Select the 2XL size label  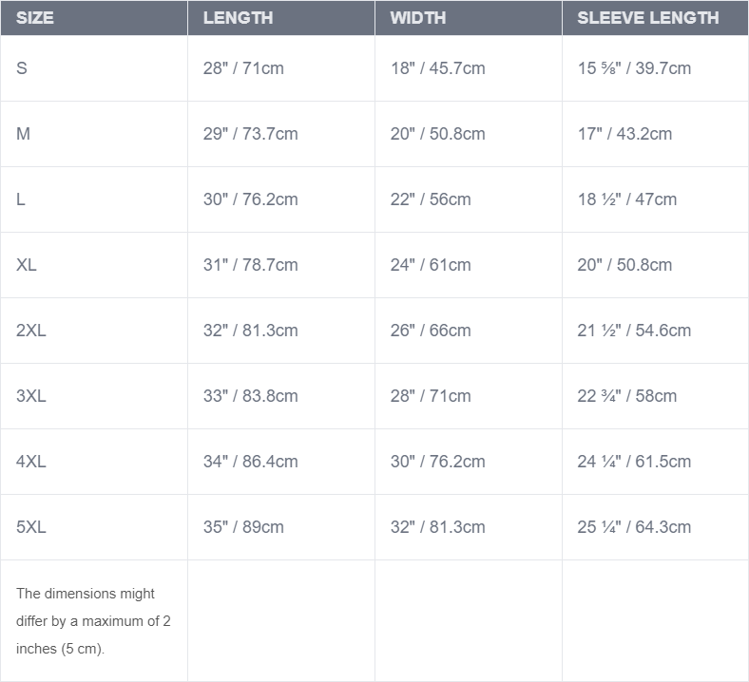click(x=31, y=331)
